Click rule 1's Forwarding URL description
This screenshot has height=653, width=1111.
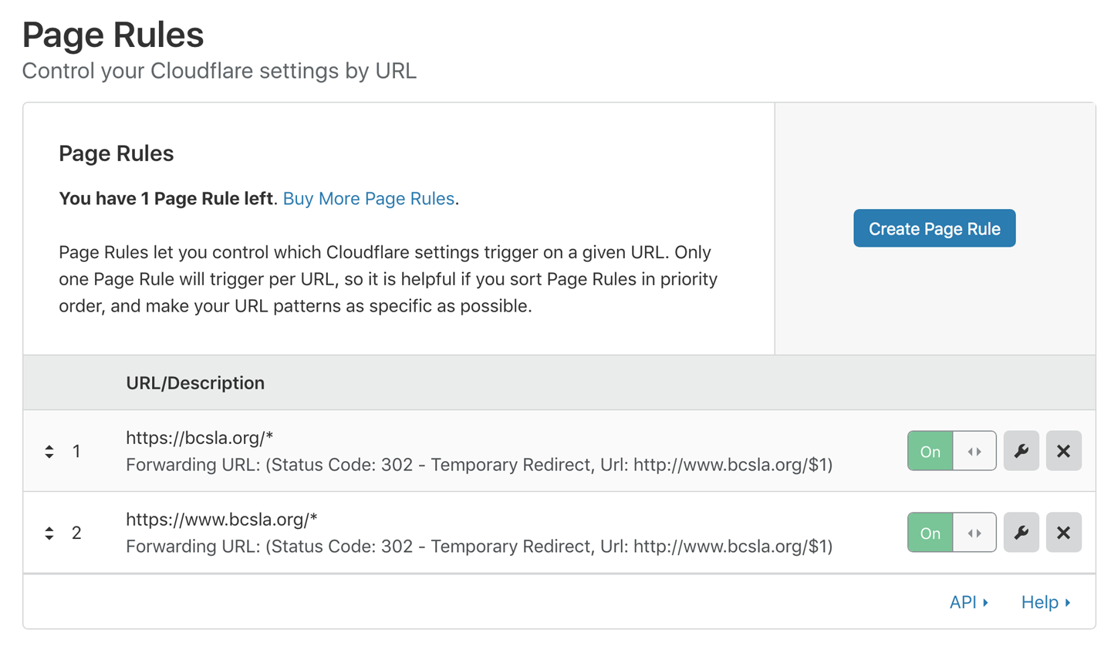[x=478, y=465]
